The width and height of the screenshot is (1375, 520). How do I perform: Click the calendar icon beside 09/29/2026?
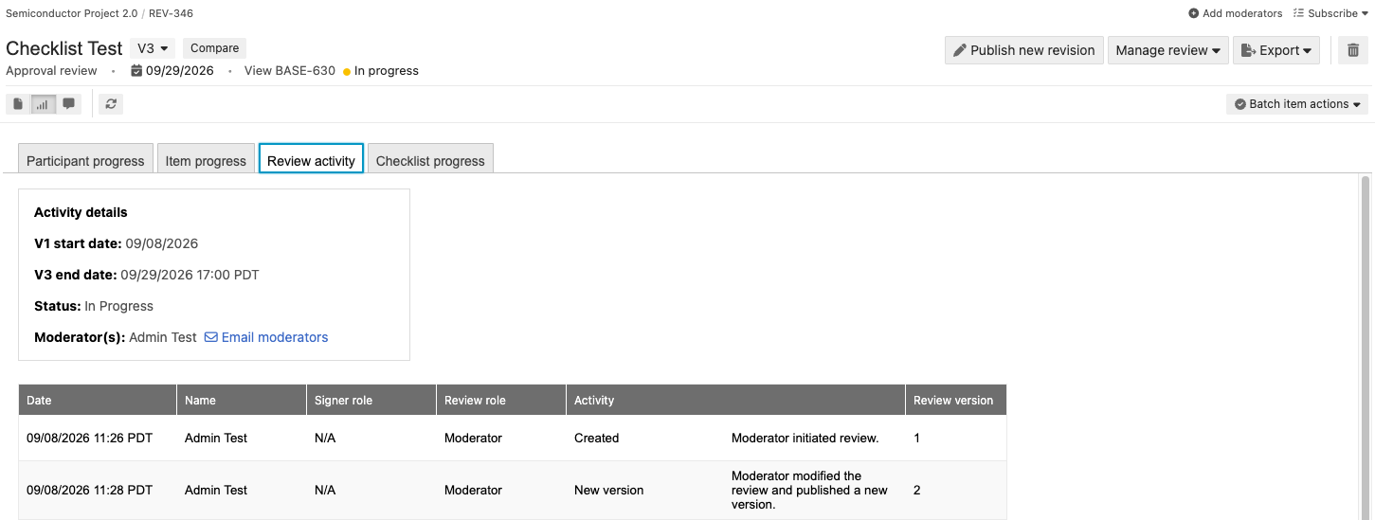pyautogui.click(x=136, y=71)
